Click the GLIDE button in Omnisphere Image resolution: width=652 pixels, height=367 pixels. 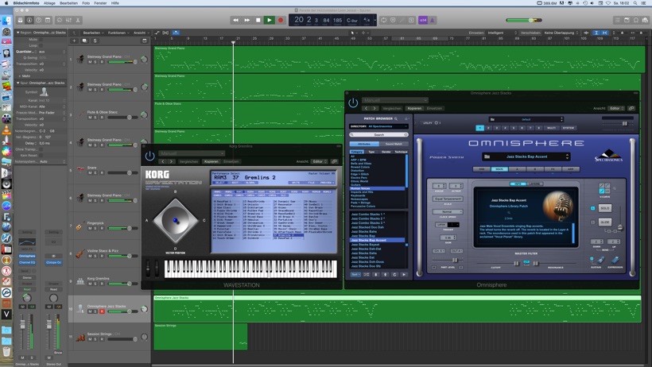click(605, 222)
